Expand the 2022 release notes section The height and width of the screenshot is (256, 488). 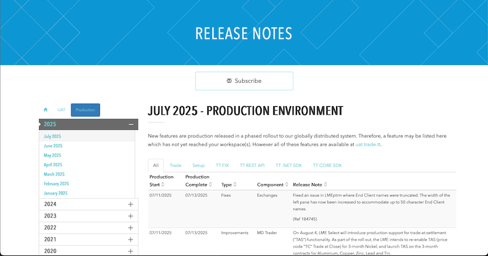coord(131,227)
